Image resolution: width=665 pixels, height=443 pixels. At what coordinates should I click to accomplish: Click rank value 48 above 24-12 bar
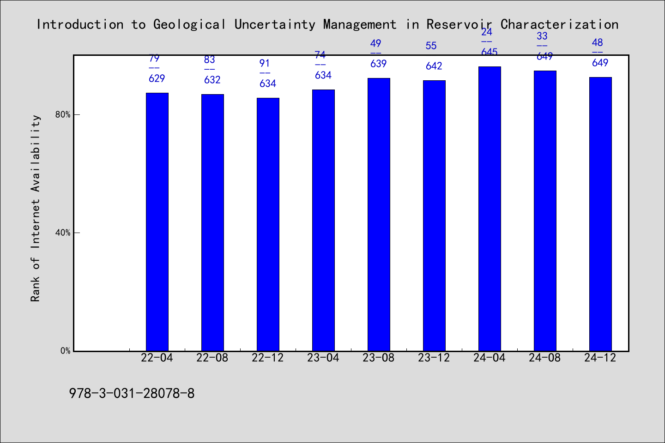click(x=597, y=42)
